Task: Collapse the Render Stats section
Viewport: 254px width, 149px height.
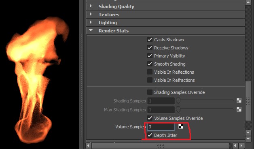Action: [x=91, y=30]
